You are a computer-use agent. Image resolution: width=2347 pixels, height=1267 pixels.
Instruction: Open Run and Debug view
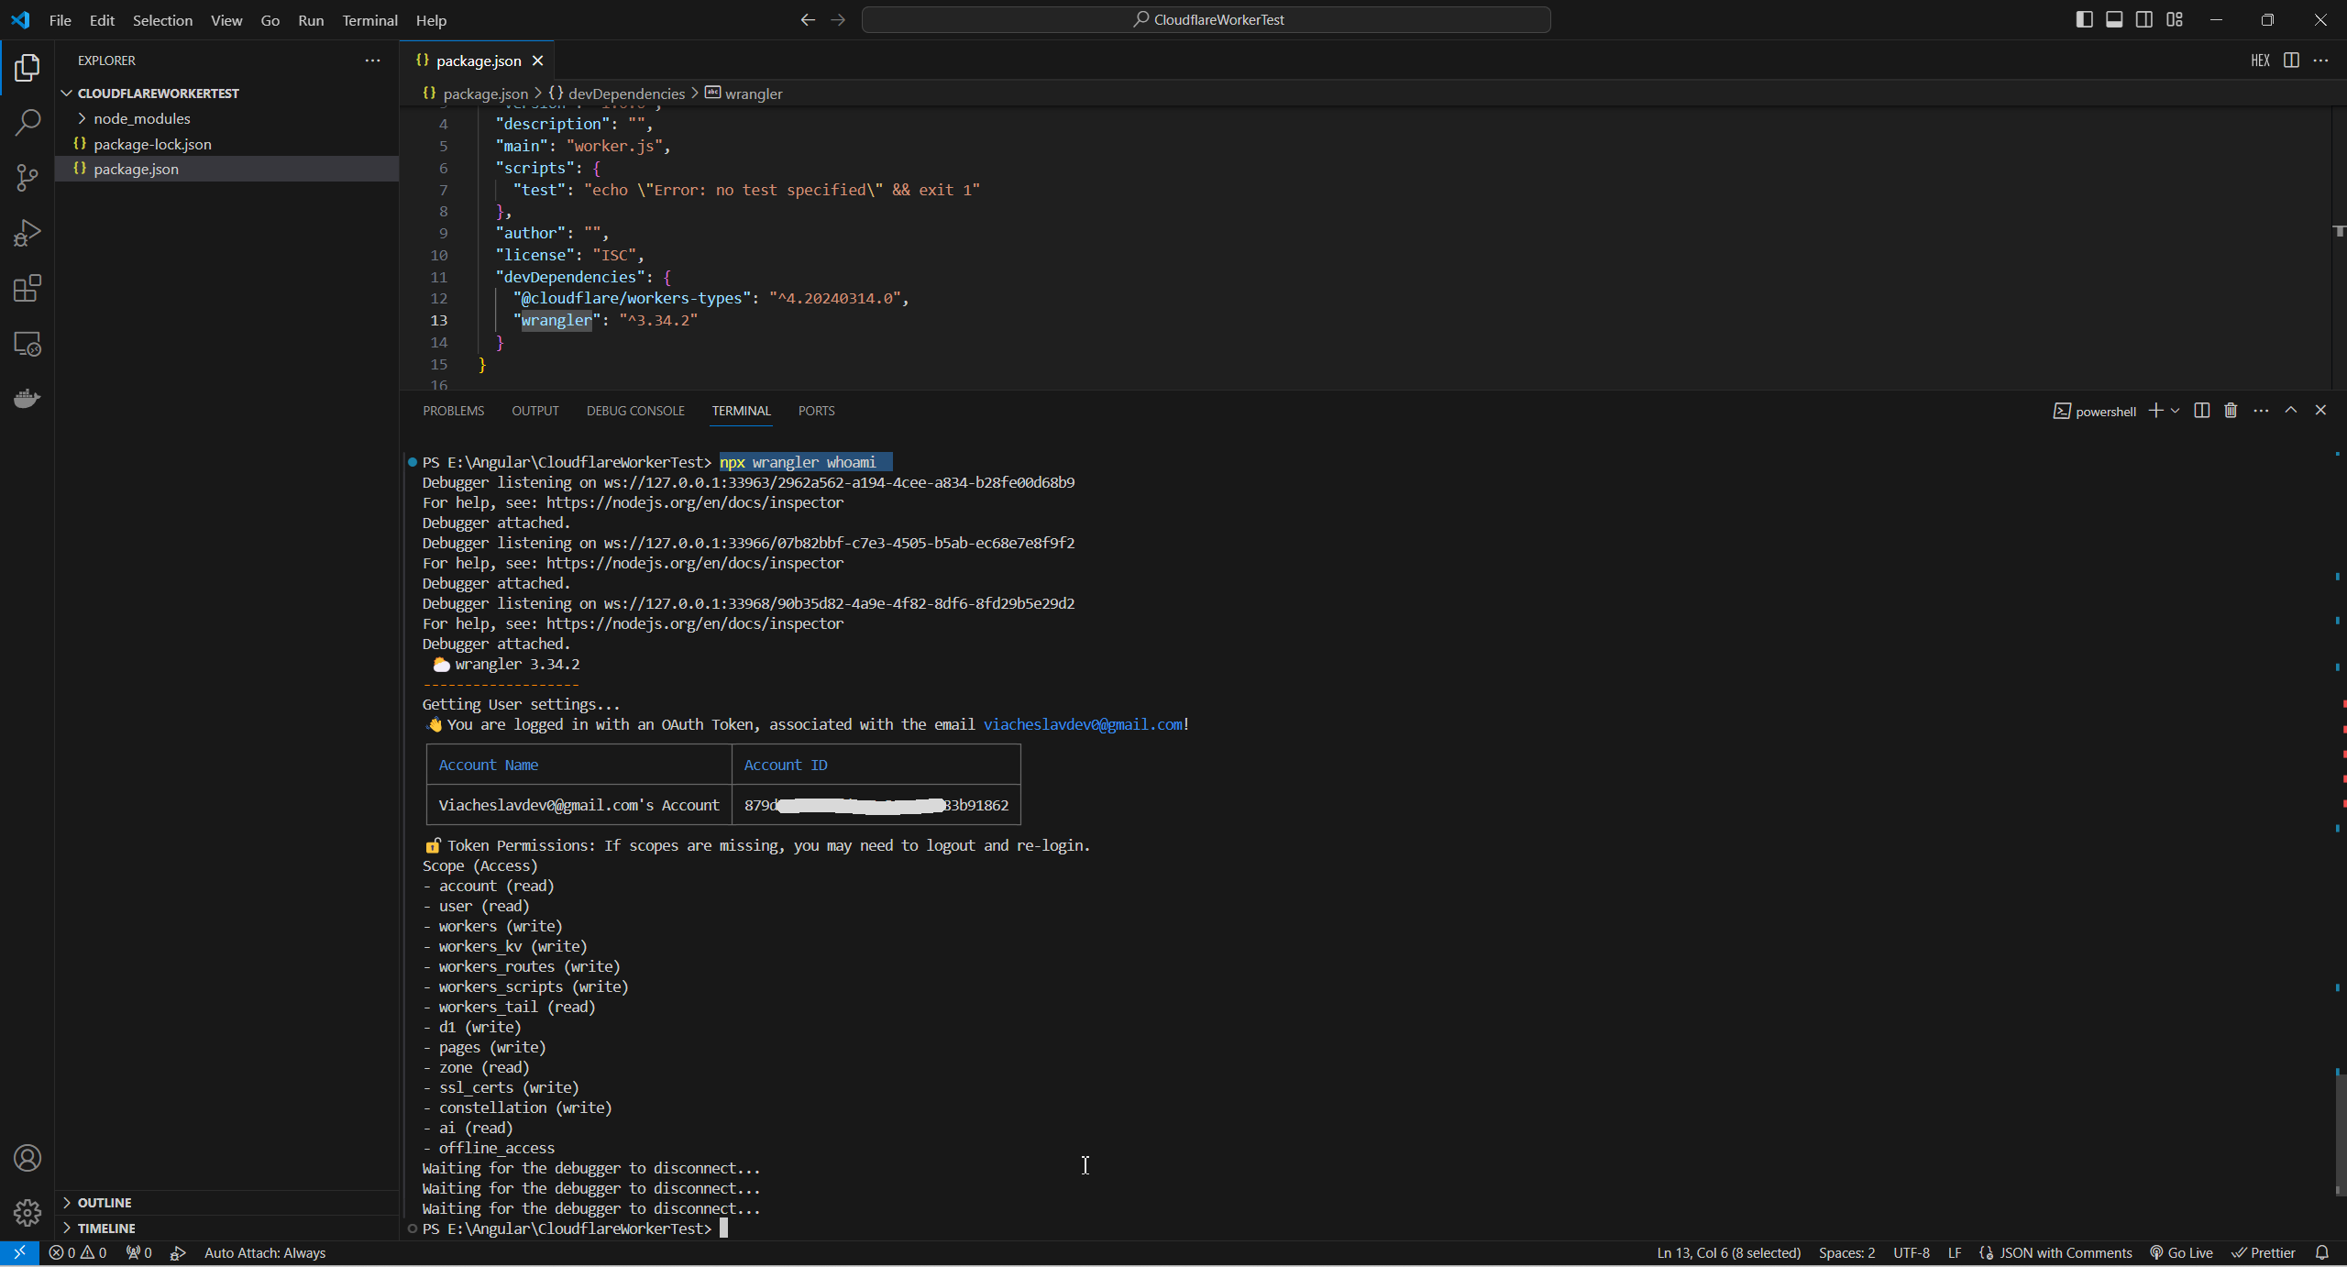28,233
